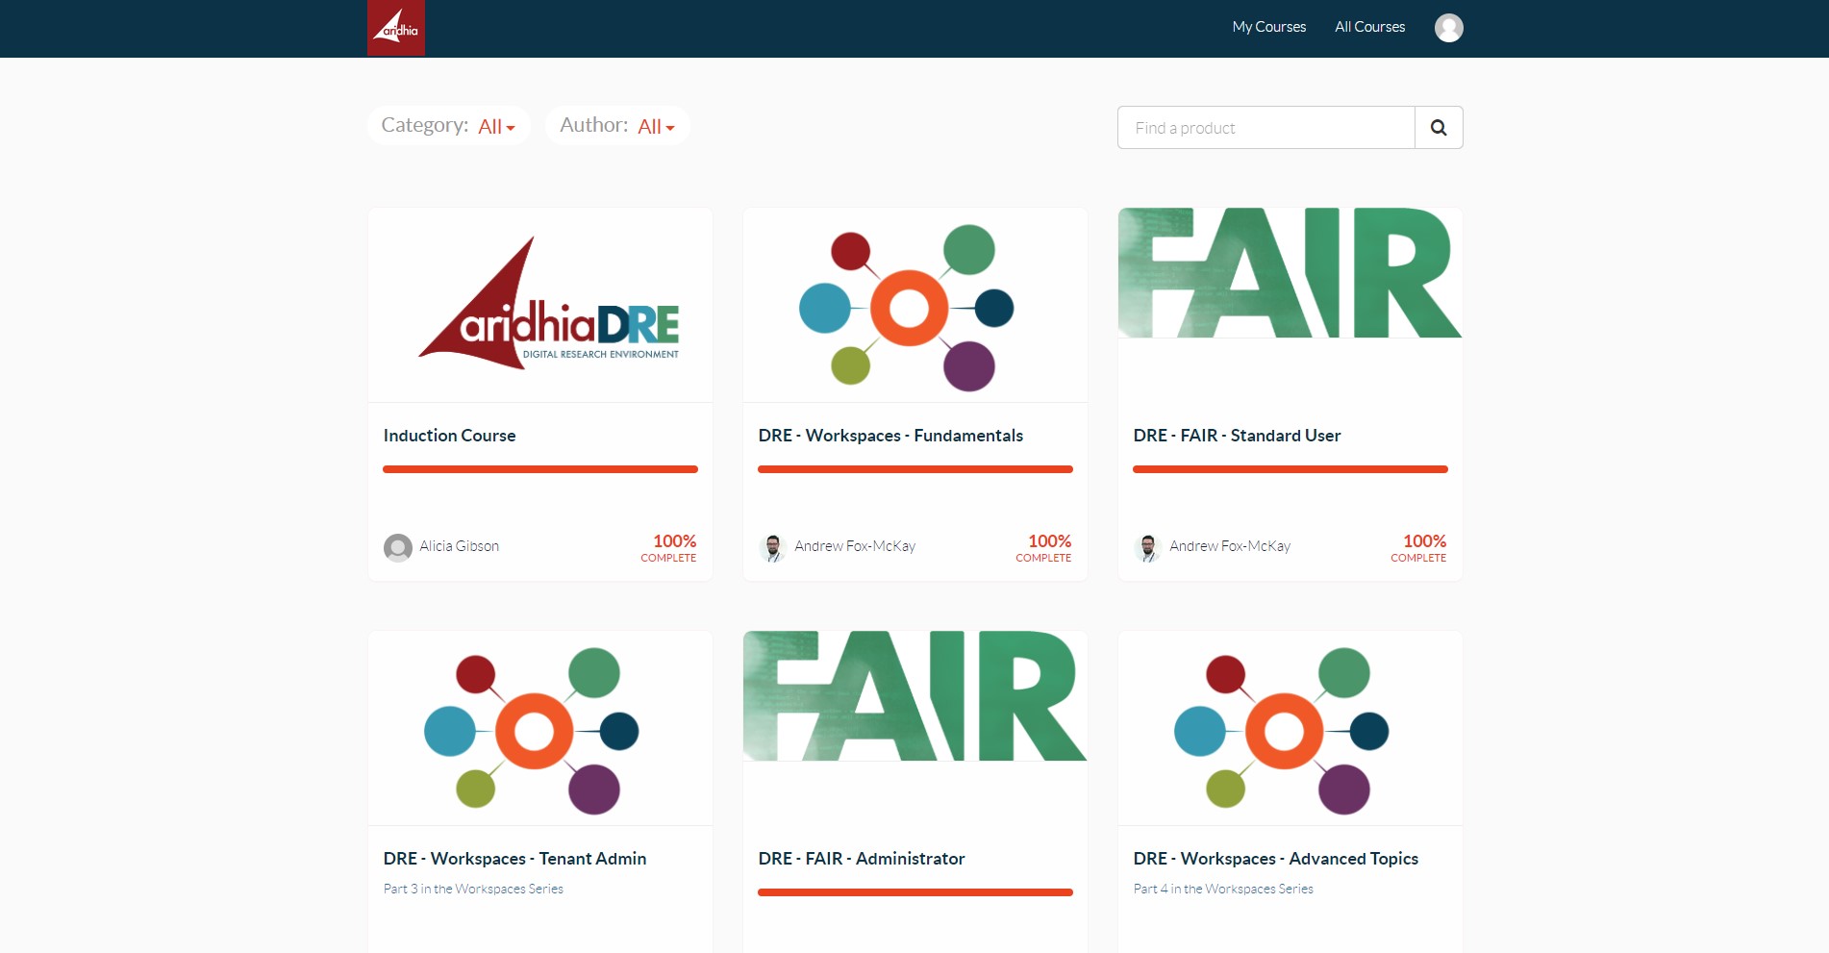Open the Induction Course thumbnail
Image resolution: width=1829 pixels, height=953 pixels.
click(540, 305)
